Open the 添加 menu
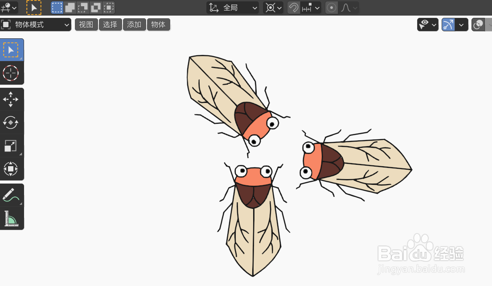This screenshot has width=492, height=286. coord(134,25)
